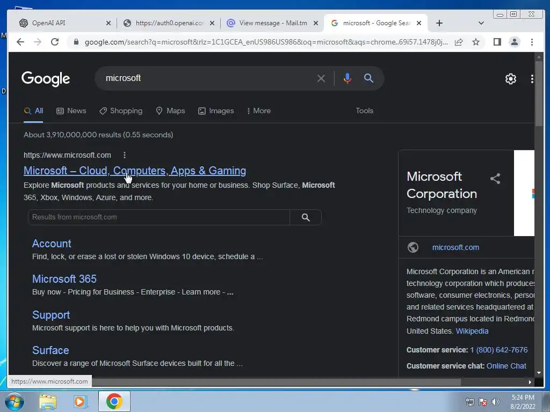
Task: Share this page via address bar icon
Action: click(459, 42)
